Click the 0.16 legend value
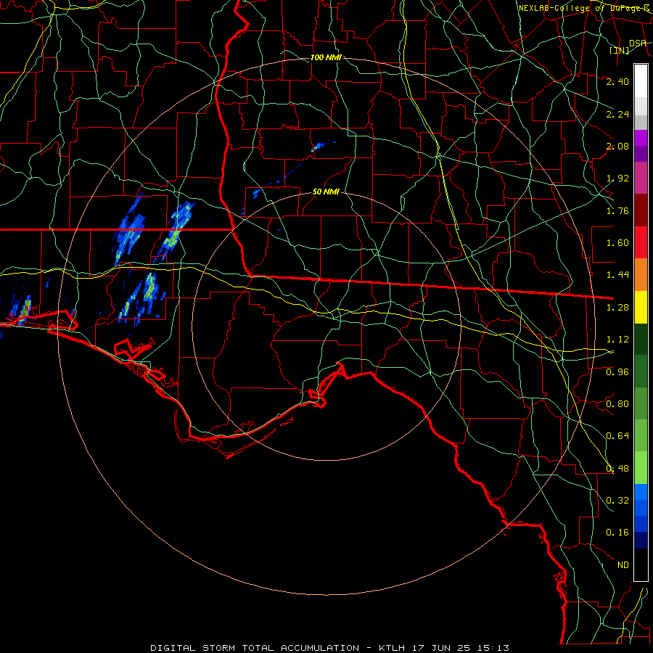653x653 pixels. [x=617, y=533]
